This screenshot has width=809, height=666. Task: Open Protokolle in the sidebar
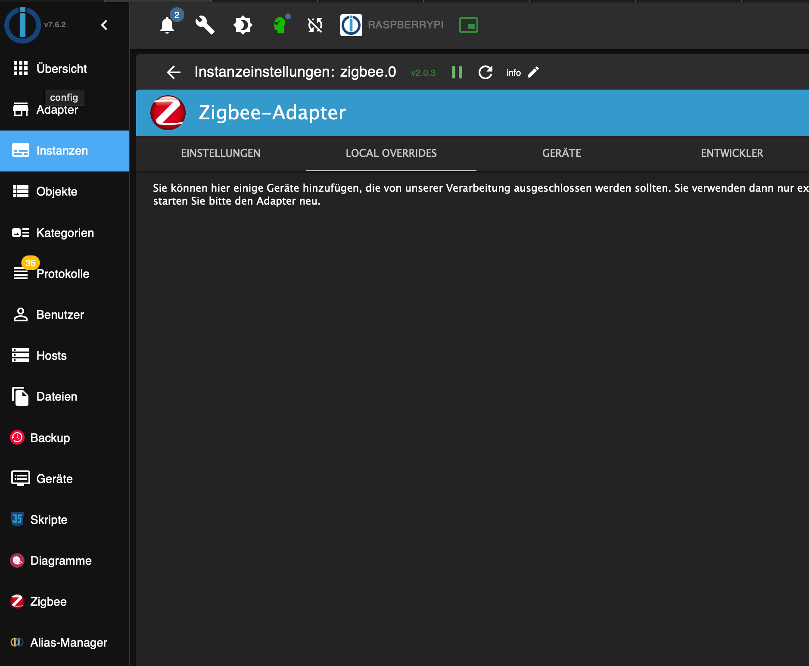62,274
